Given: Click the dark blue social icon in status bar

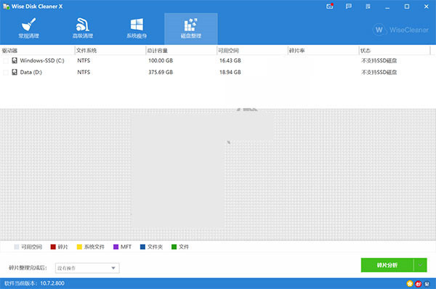Looking at the screenshot, I should [x=427, y=284].
